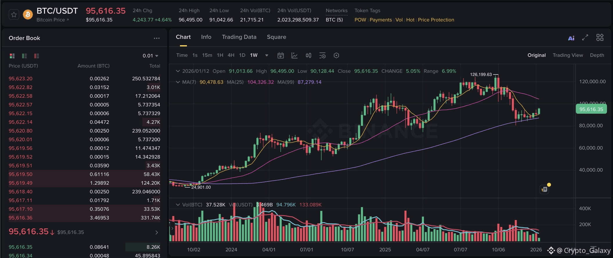Click the large last price 95,616.35 in order book
Image resolution: width=613 pixels, height=258 pixels.
28,232
